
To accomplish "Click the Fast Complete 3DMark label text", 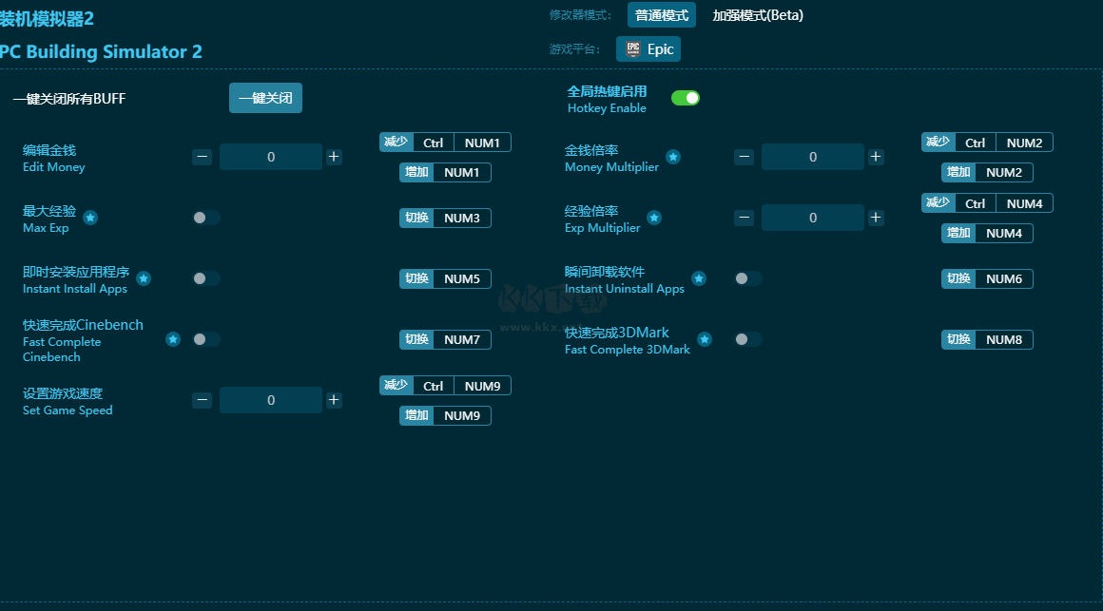I will [x=628, y=350].
